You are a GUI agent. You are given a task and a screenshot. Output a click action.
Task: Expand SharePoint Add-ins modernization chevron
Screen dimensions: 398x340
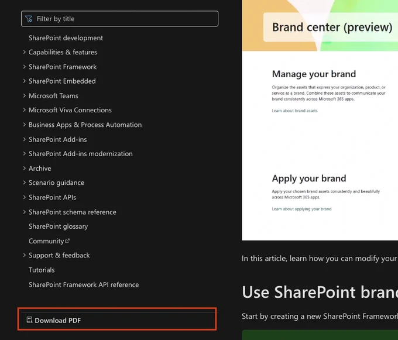(25, 153)
